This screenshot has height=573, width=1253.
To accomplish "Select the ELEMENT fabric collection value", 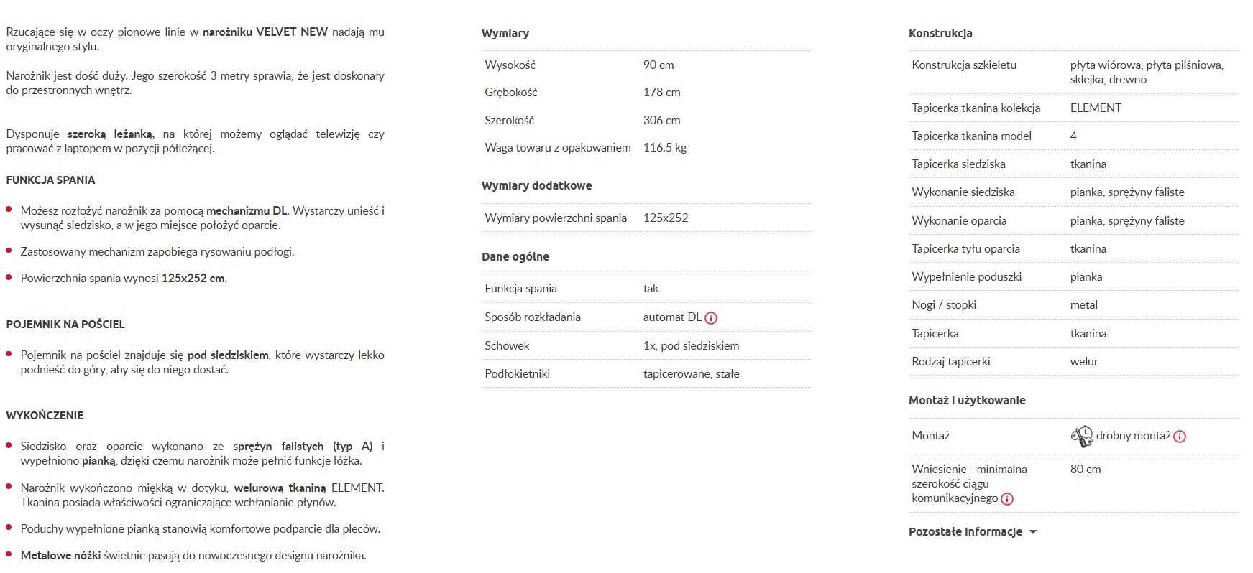I will point(1096,108).
